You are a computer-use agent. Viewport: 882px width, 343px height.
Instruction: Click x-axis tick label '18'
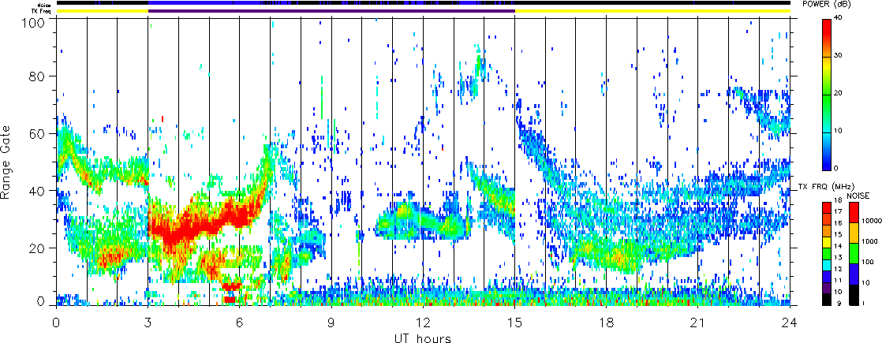(607, 322)
